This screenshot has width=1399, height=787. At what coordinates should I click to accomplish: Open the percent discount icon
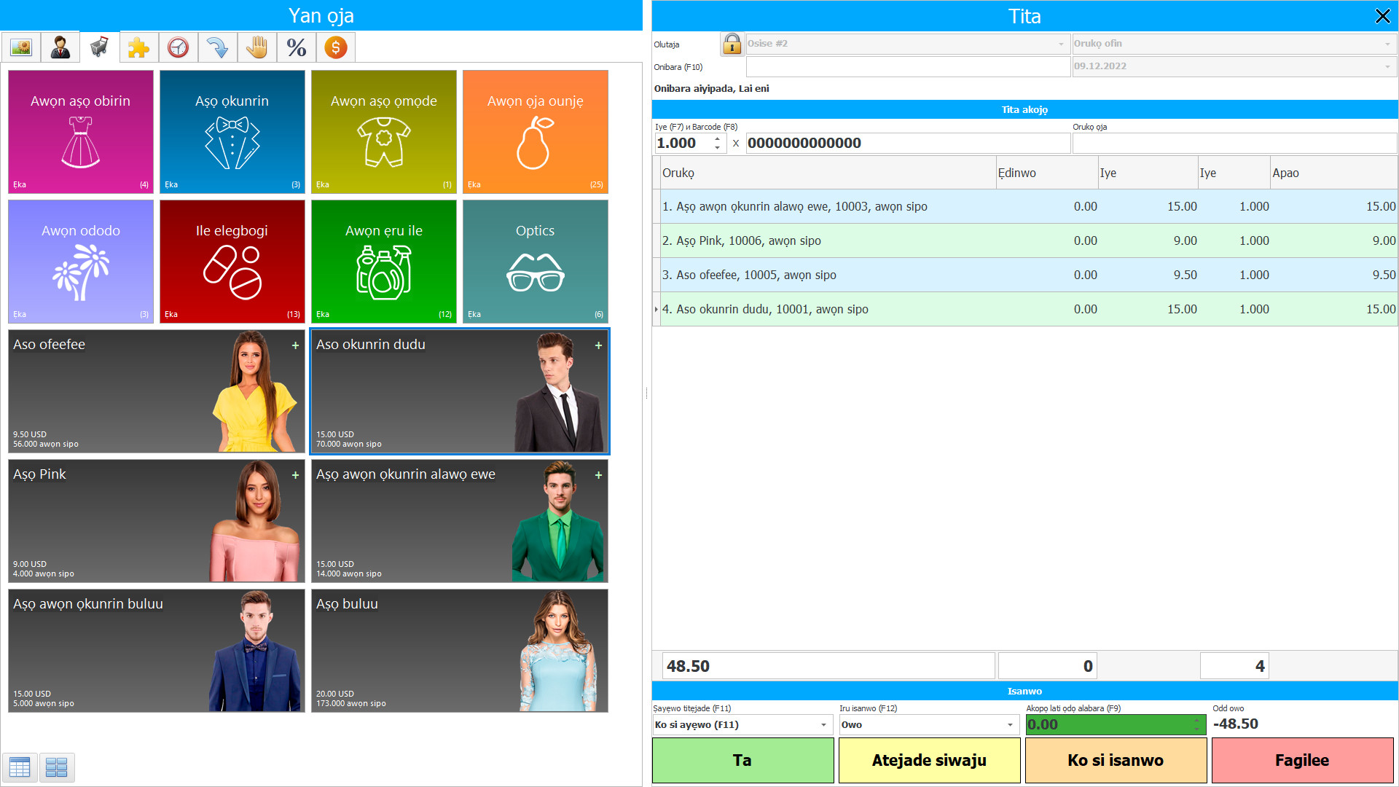point(296,47)
